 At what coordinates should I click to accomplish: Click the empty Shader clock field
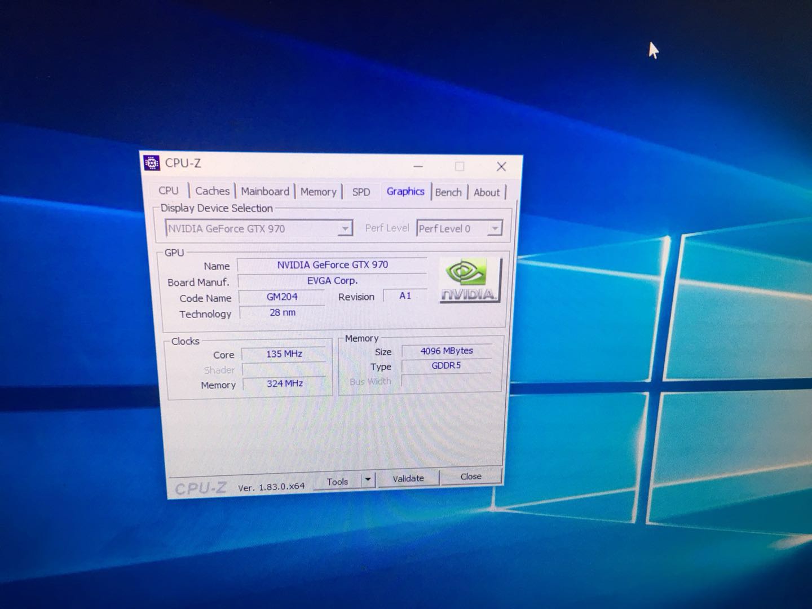(284, 369)
